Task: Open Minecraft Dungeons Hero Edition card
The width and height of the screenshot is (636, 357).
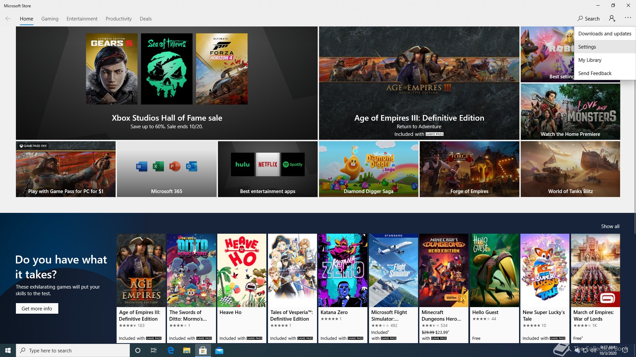Action: click(444, 288)
